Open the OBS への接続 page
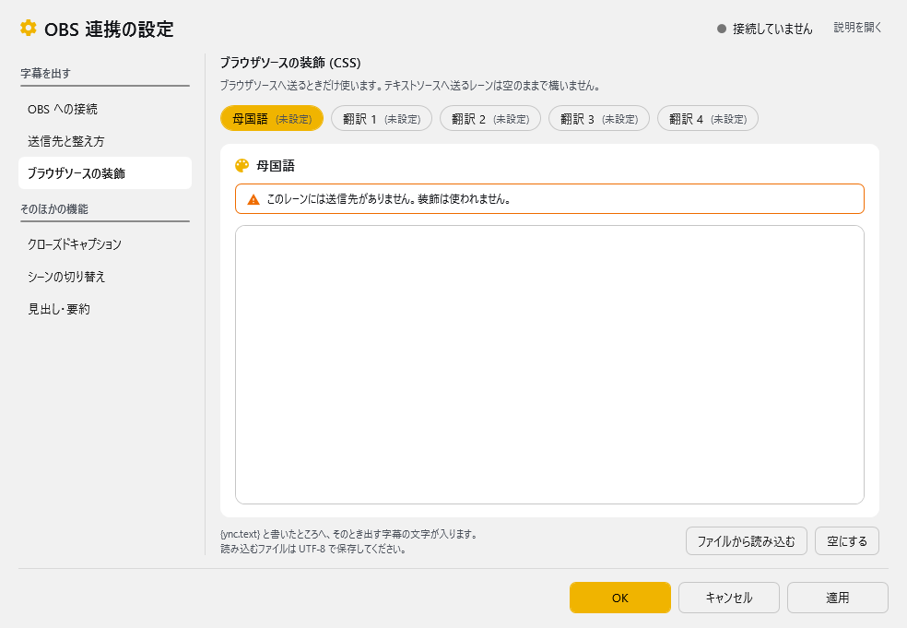 (x=105, y=109)
